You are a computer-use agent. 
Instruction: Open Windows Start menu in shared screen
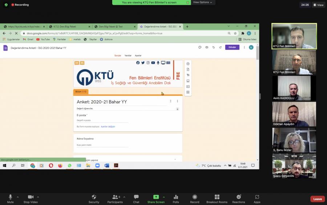click(4, 166)
